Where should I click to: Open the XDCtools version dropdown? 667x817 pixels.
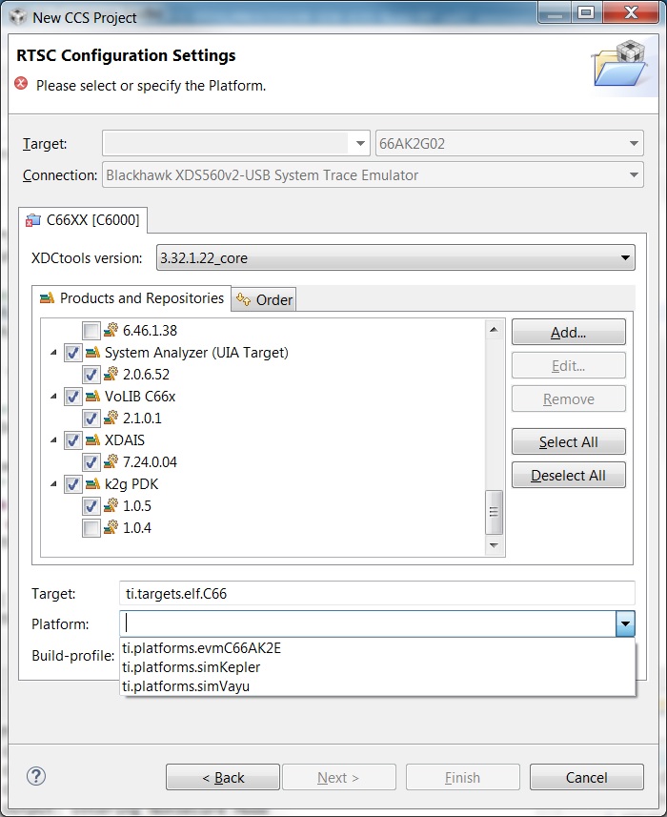coord(625,257)
